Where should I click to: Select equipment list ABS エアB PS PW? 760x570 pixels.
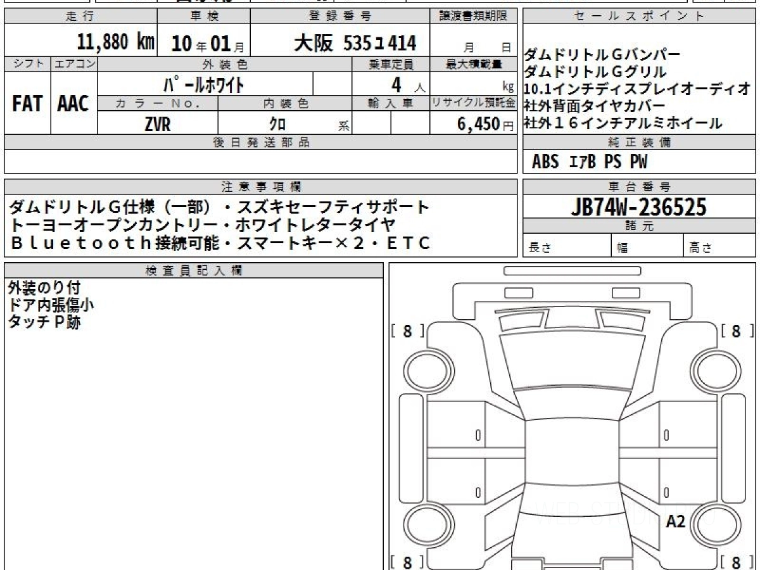590,161
